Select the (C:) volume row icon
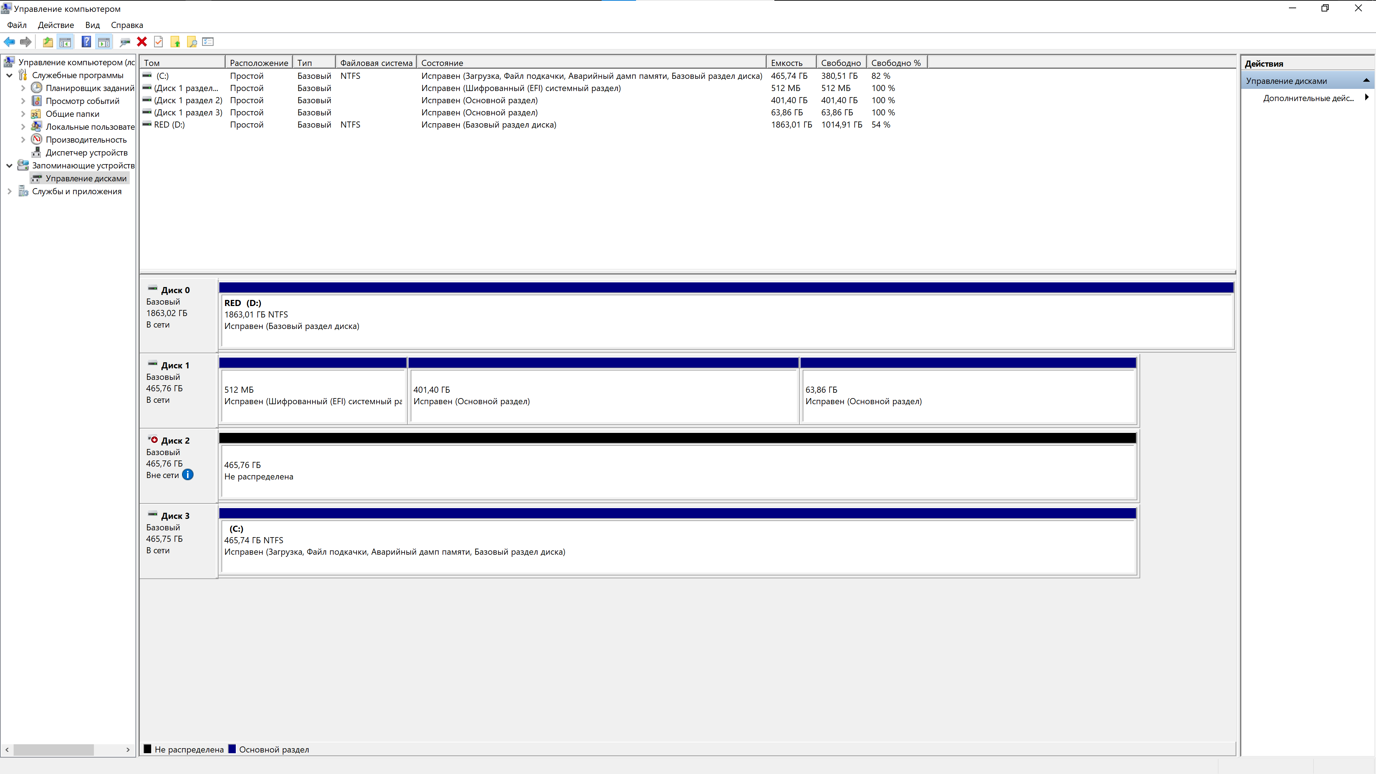 click(x=147, y=75)
